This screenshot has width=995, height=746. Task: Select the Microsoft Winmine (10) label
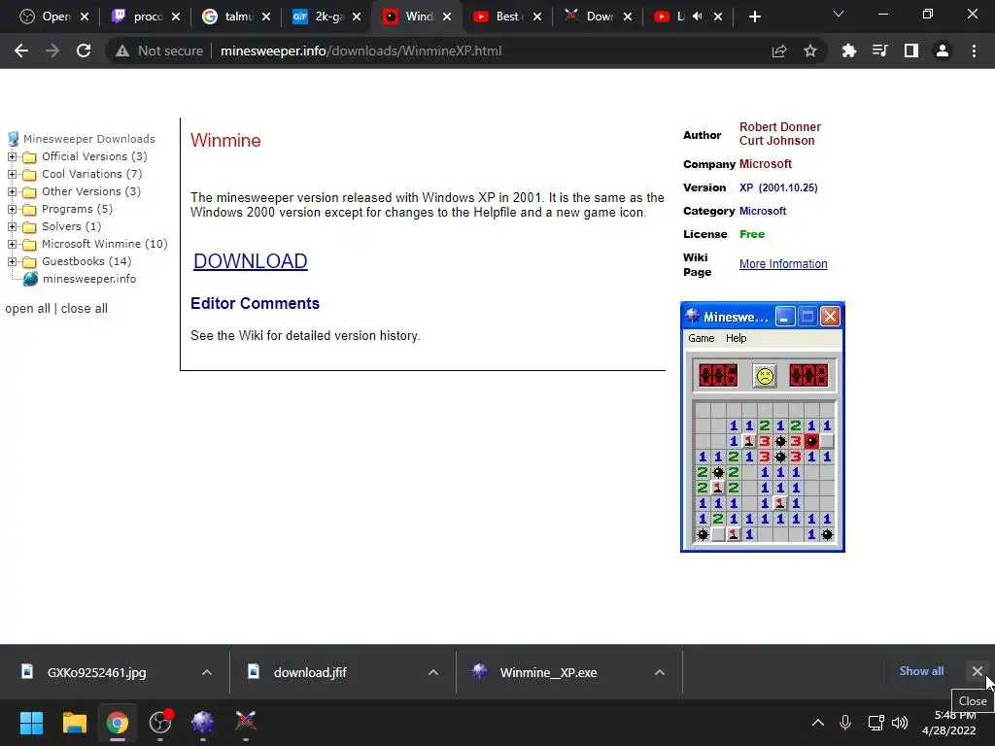click(x=105, y=244)
